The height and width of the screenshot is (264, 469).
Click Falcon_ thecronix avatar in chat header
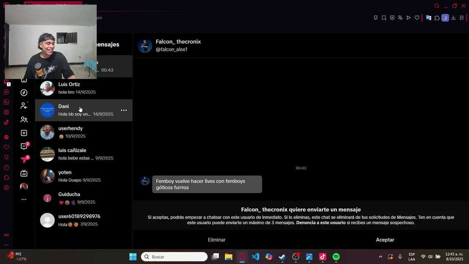145,45
